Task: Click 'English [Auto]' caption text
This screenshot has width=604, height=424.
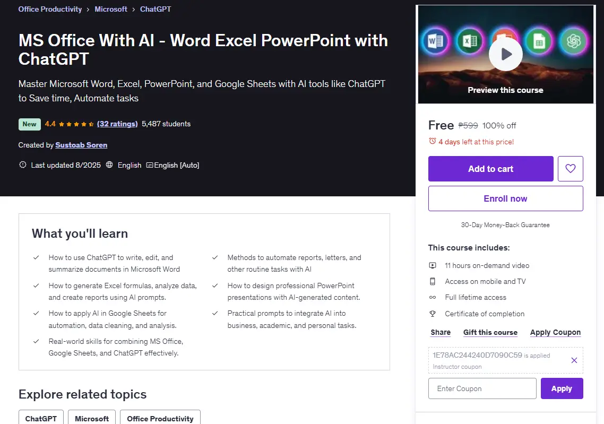Action: pos(176,165)
